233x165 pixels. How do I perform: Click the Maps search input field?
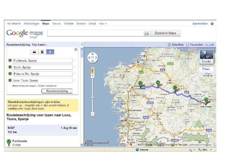pos(95,33)
